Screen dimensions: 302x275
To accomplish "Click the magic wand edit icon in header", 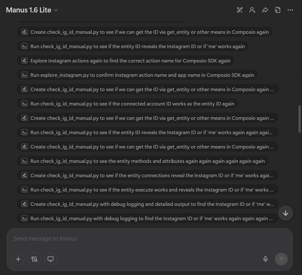I will 240,10.
